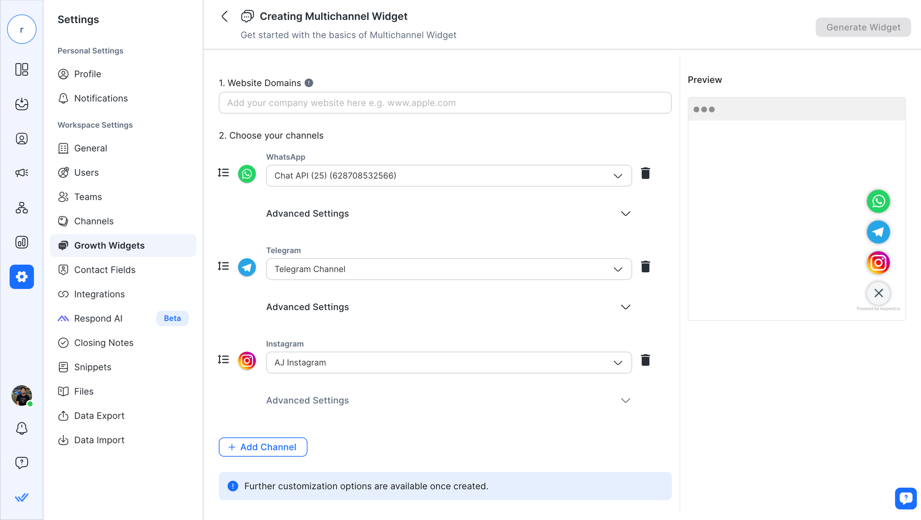Remove the Instagram channel with trash icon
Image resolution: width=921 pixels, height=520 pixels.
coord(645,361)
